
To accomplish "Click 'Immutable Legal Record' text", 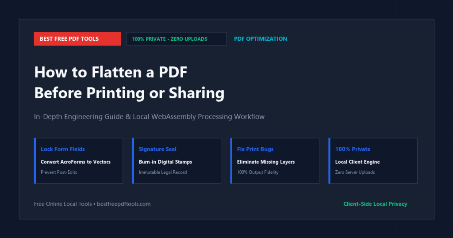I will 163,172.
